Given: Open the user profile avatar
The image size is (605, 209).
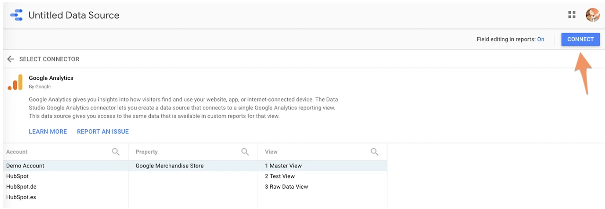Looking at the screenshot, I should coord(592,15).
